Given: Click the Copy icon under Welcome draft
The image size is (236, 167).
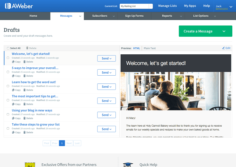Looking at the screenshot, I should [13, 62].
